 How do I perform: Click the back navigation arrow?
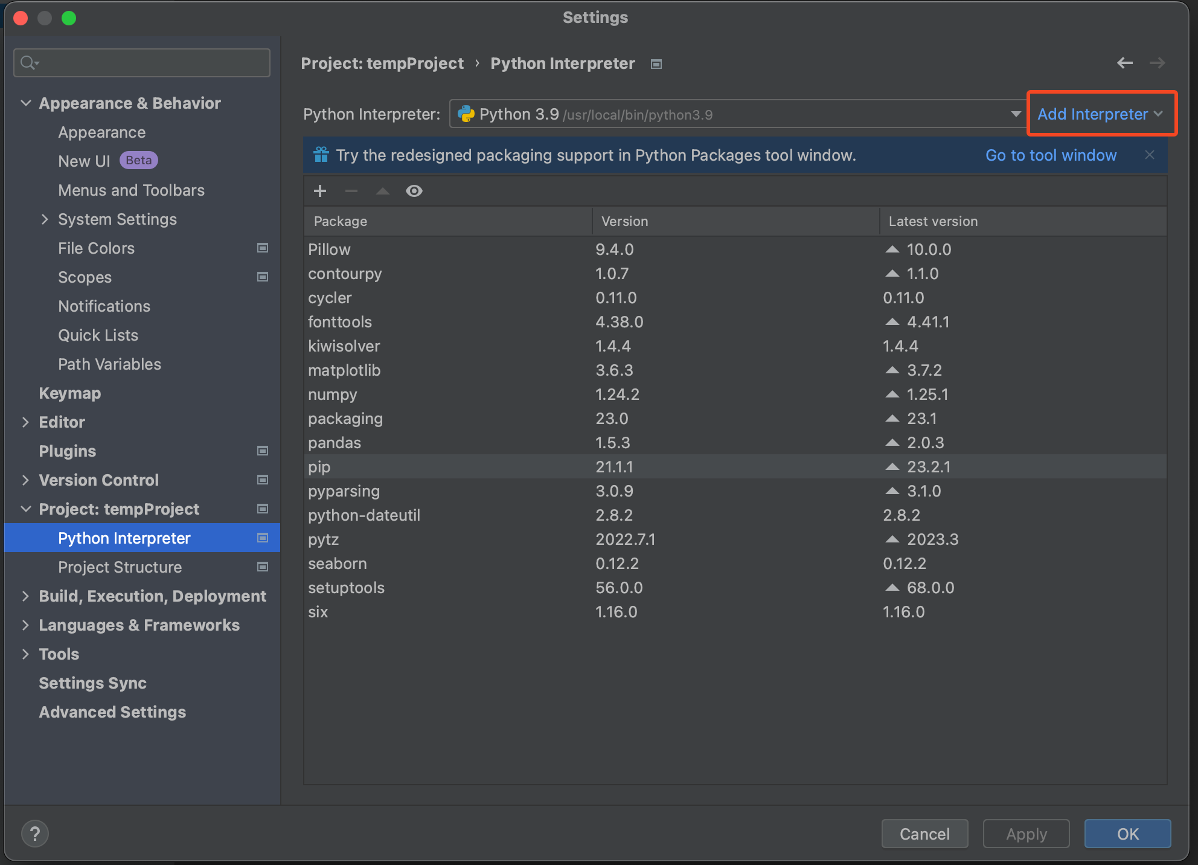point(1124,63)
